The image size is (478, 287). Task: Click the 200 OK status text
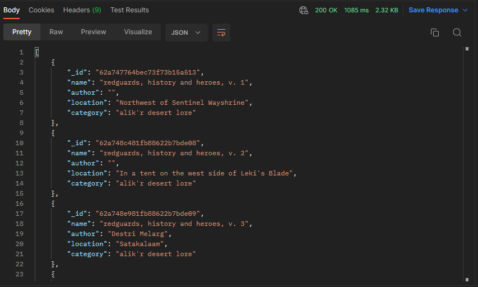[326, 10]
